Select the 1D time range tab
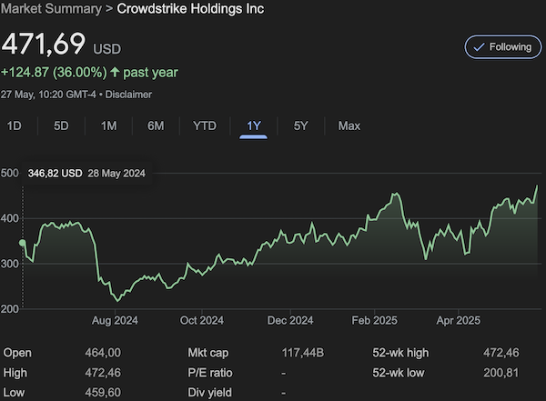546x401 pixels. (x=15, y=125)
